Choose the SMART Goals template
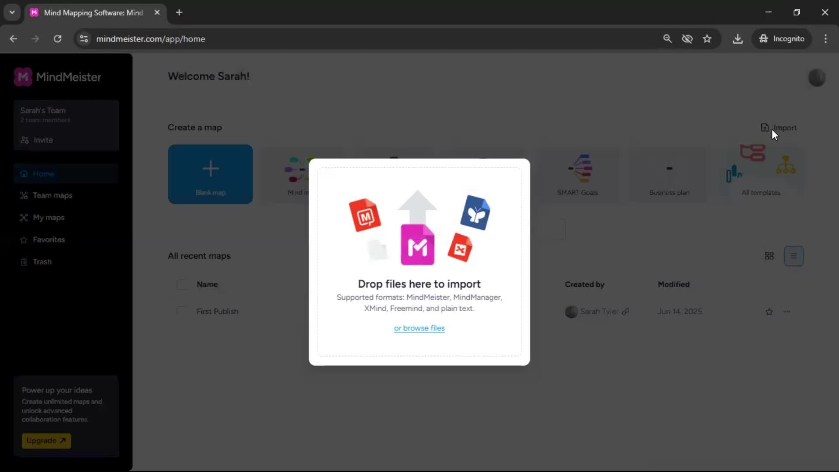Viewport: 839px width, 472px height. point(577,174)
